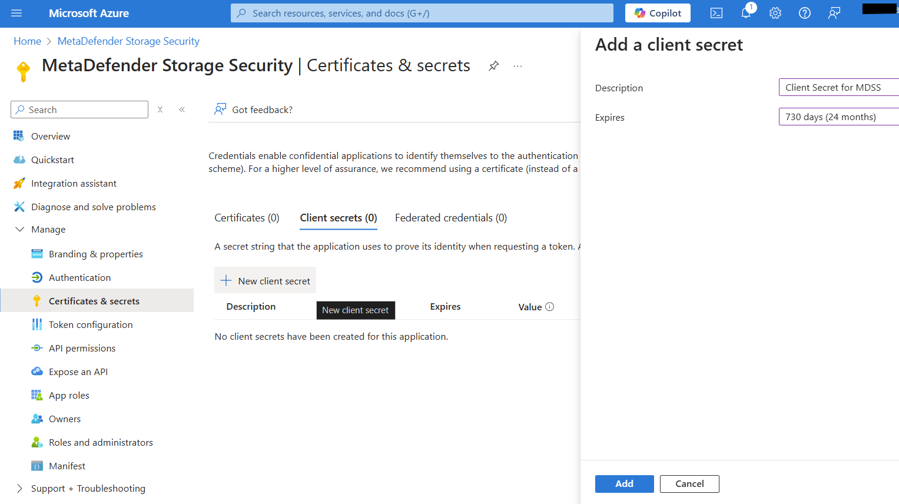Viewport: 899px width, 504px height.
Task: Collapse the Manage section
Action: click(19, 229)
